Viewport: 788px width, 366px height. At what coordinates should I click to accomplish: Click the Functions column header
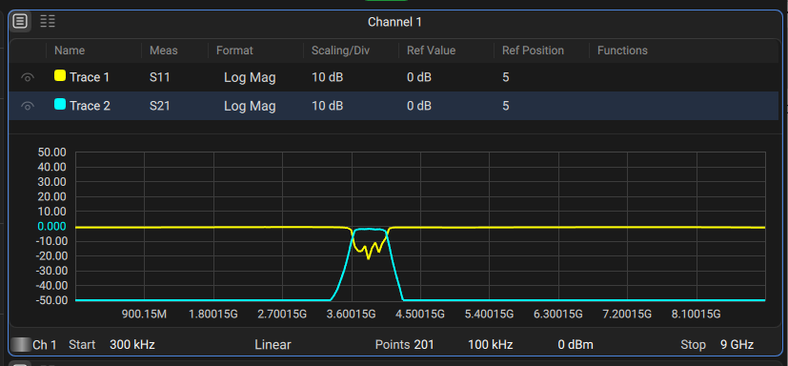pos(622,51)
